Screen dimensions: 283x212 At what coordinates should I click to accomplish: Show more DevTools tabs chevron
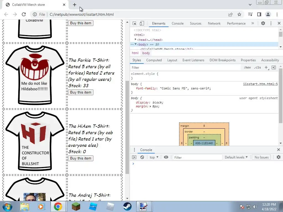253,23
